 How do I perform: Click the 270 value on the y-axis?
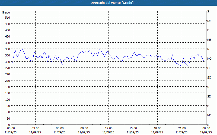7,68
